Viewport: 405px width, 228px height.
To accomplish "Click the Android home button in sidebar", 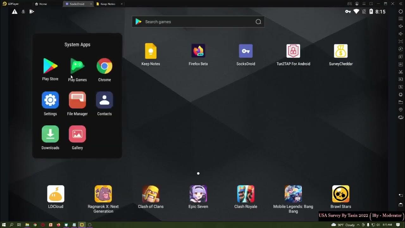I will (x=401, y=204).
